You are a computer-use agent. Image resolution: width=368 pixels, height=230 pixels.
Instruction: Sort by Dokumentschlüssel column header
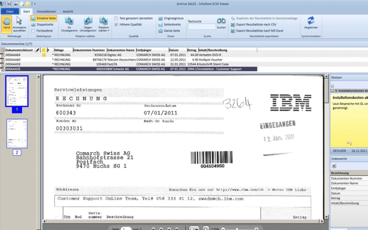click(19, 50)
